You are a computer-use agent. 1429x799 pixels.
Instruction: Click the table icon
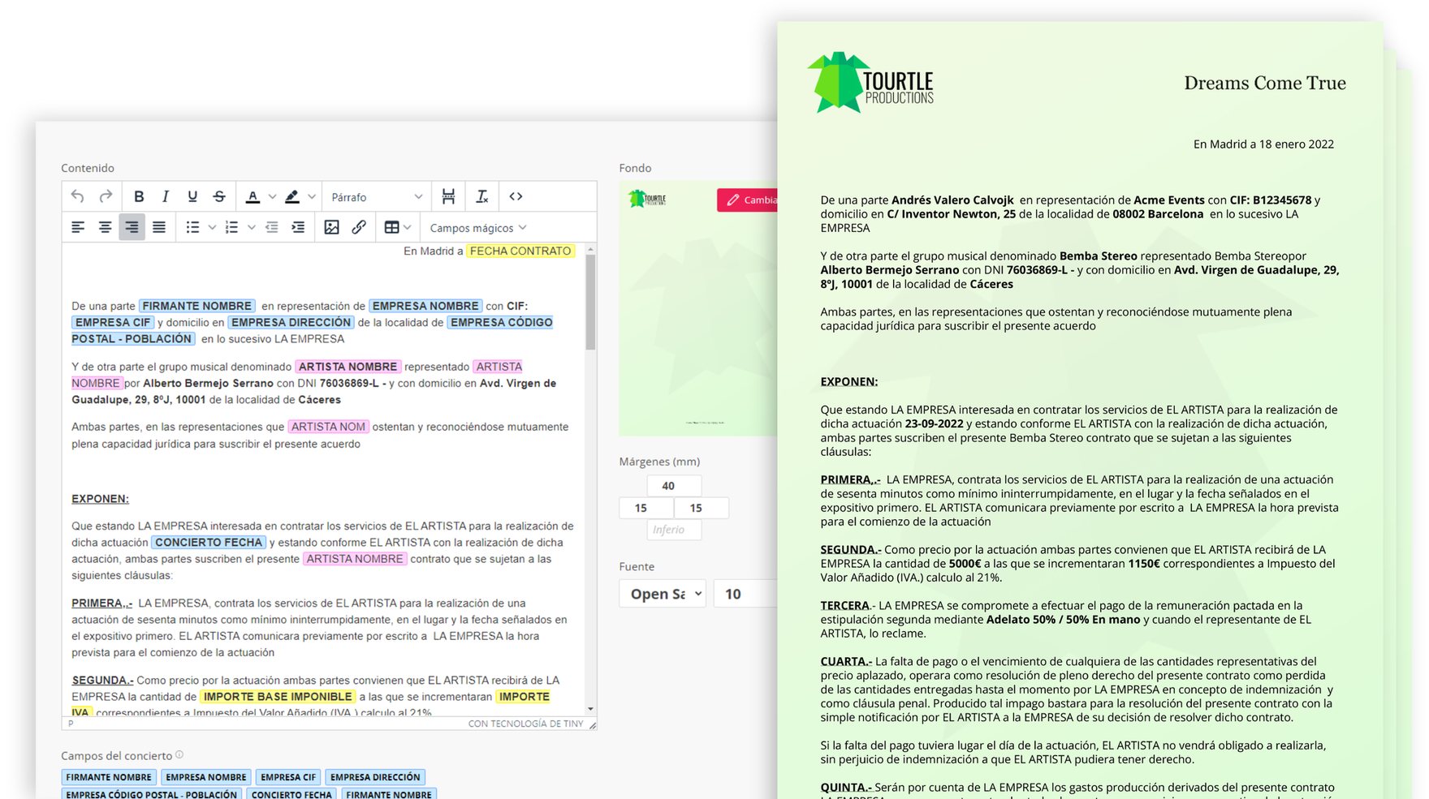391,227
